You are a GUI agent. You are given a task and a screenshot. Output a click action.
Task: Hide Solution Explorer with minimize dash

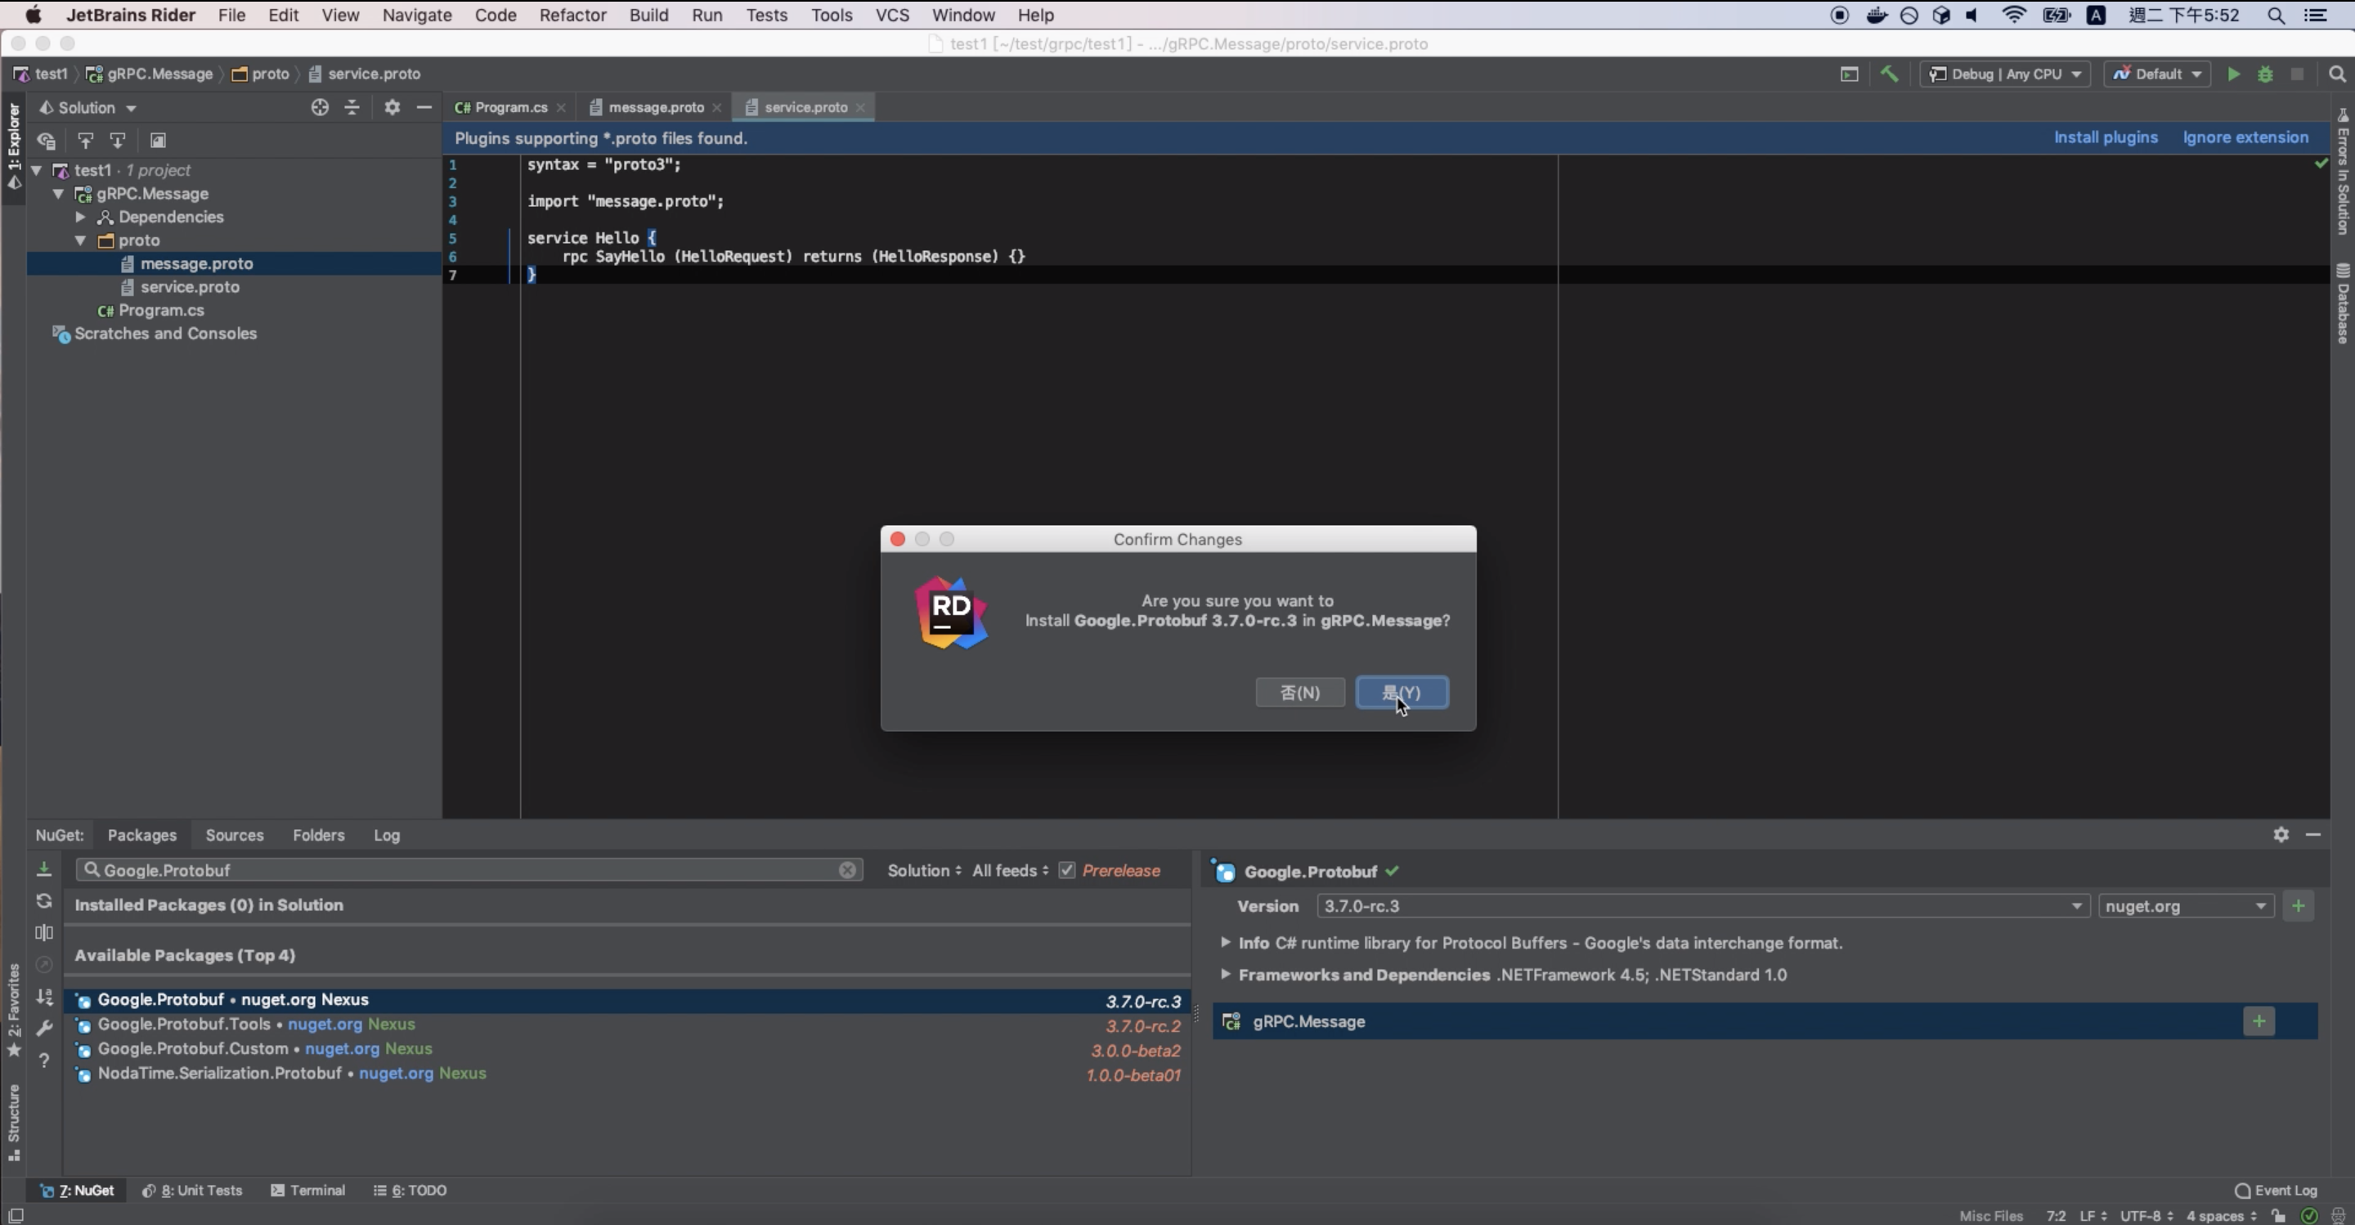[424, 108]
